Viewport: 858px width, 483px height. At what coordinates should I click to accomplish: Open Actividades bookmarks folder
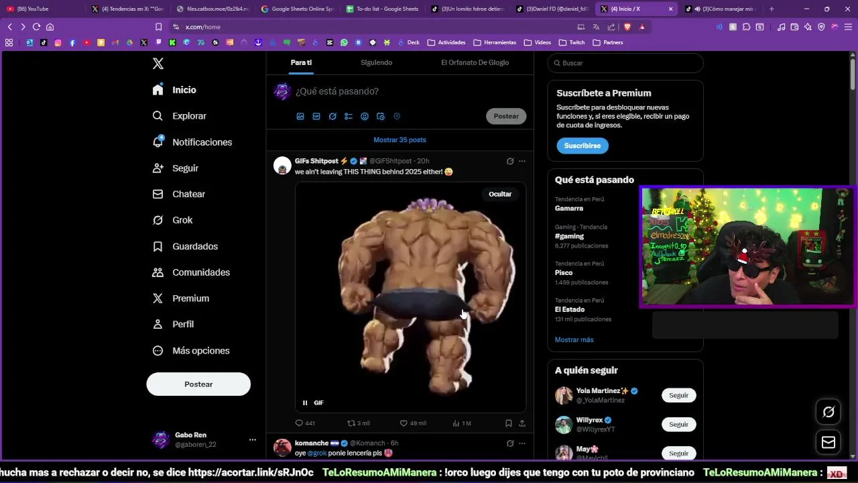pos(446,42)
